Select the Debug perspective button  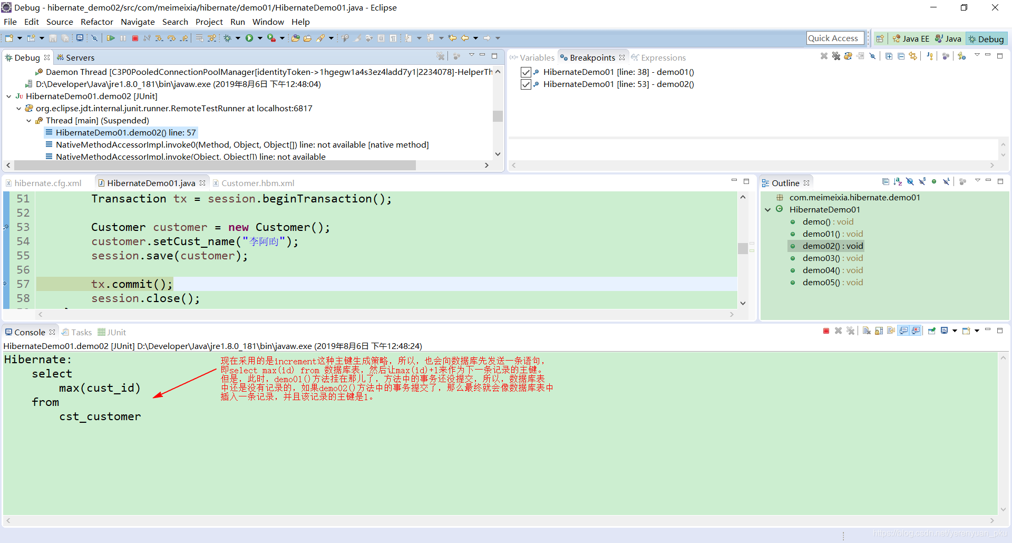(986, 38)
